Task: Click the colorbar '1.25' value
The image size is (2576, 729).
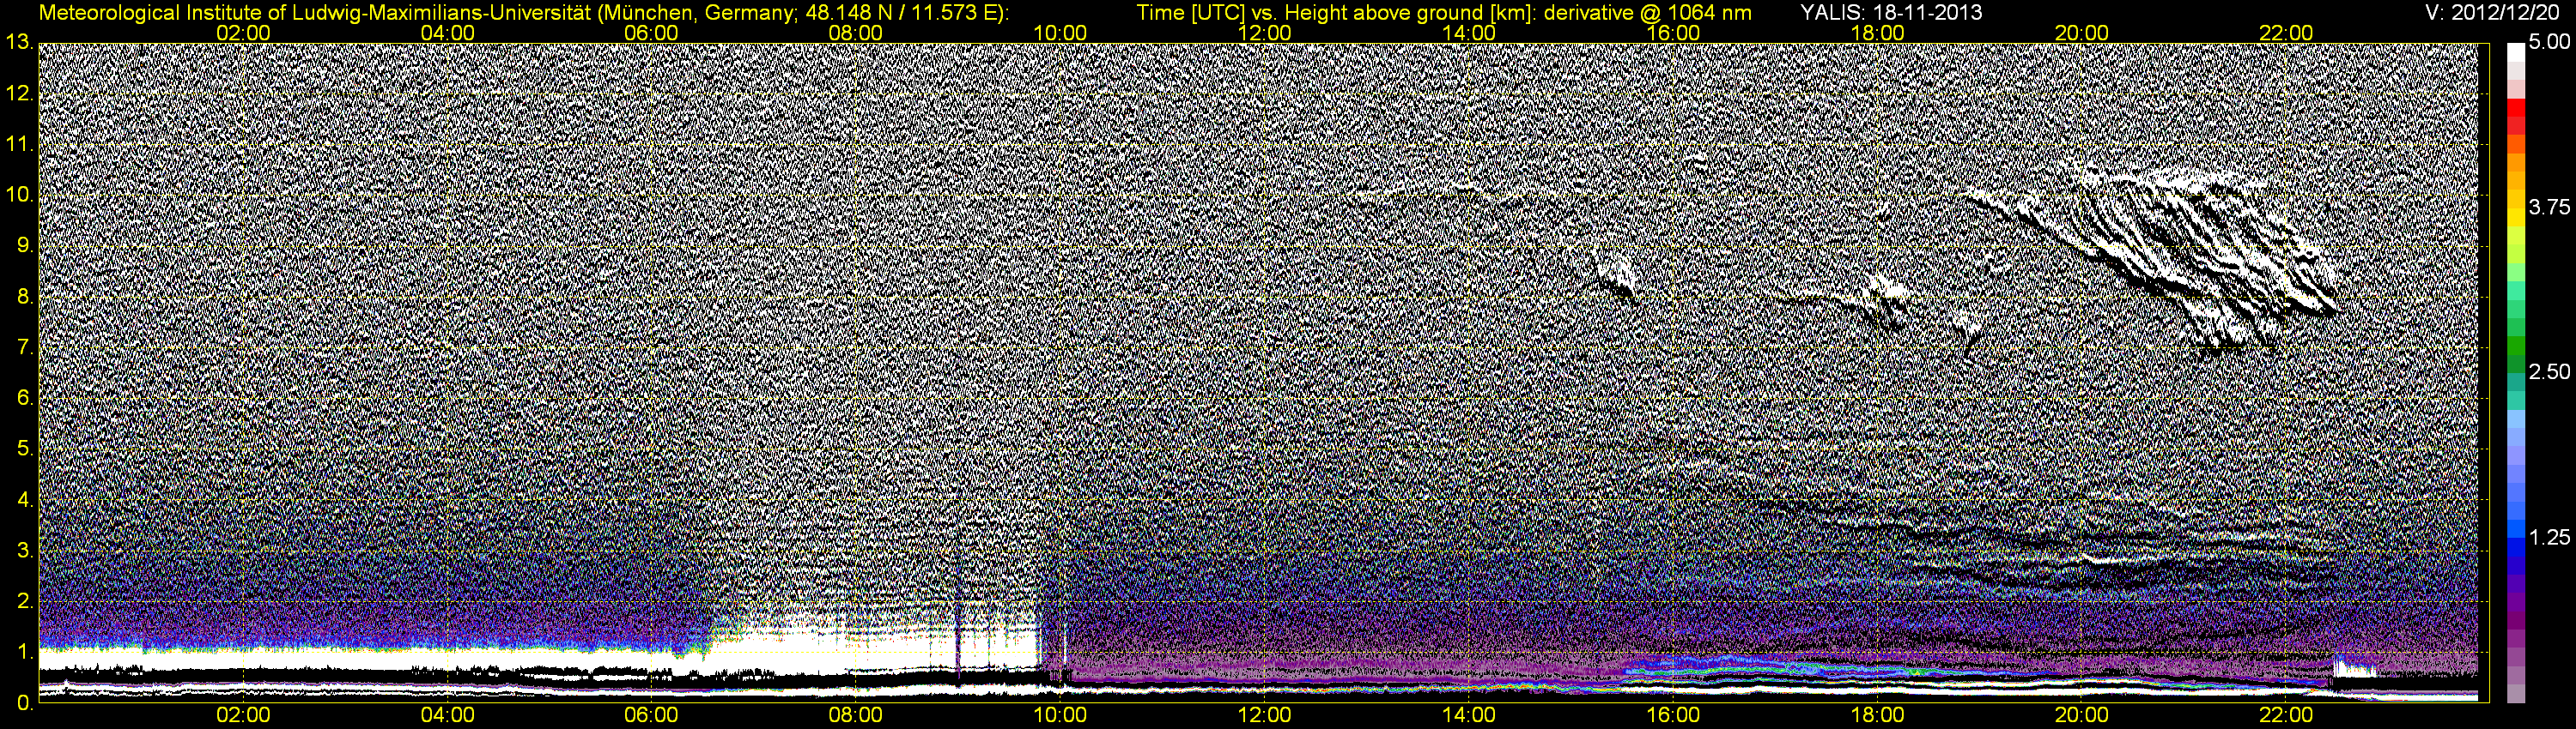Action: 2549,539
